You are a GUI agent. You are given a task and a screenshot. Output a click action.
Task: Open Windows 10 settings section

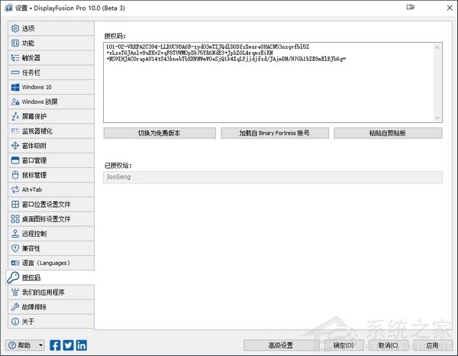[x=51, y=87]
